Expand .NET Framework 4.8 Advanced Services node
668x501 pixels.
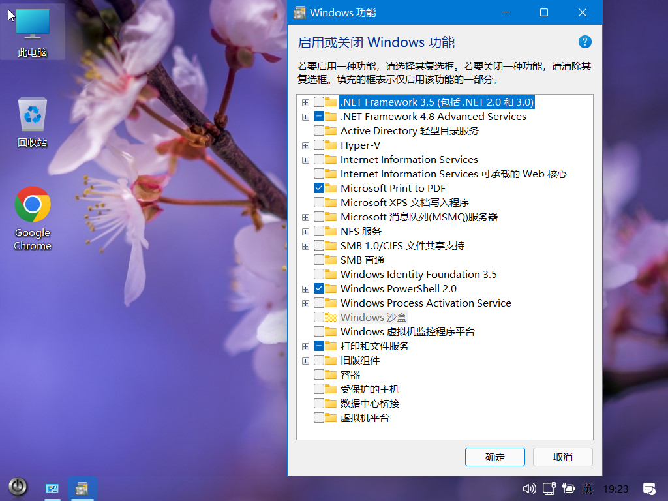point(305,117)
